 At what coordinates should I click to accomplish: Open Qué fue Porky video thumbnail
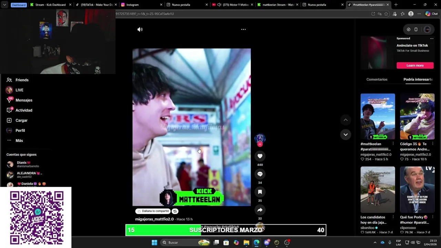(417, 190)
